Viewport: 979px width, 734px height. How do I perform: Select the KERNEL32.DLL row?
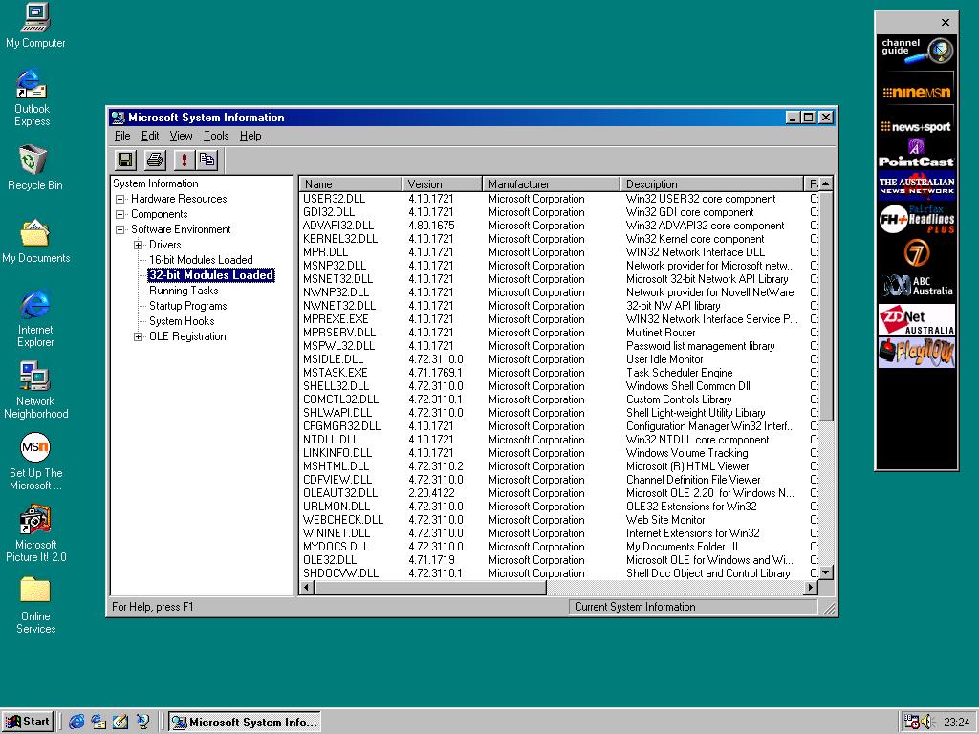pyautogui.click(x=558, y=239)
